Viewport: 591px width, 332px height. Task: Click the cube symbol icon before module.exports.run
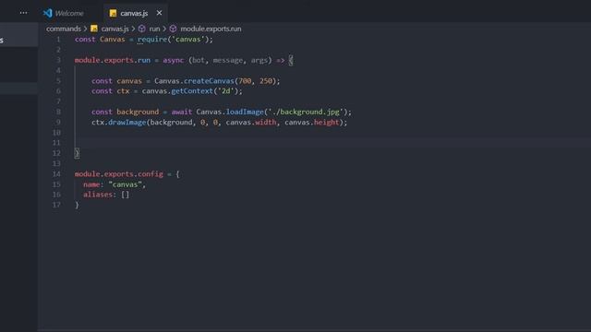pyautogui.click(x=173, y=29)
